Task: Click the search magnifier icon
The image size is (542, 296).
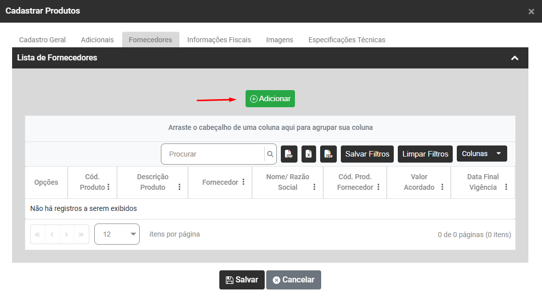Action: click(270, 154)
